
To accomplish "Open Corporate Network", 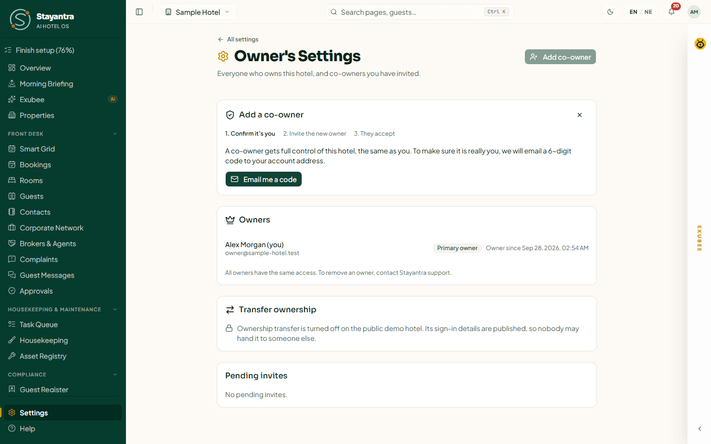I will [63, 228].
